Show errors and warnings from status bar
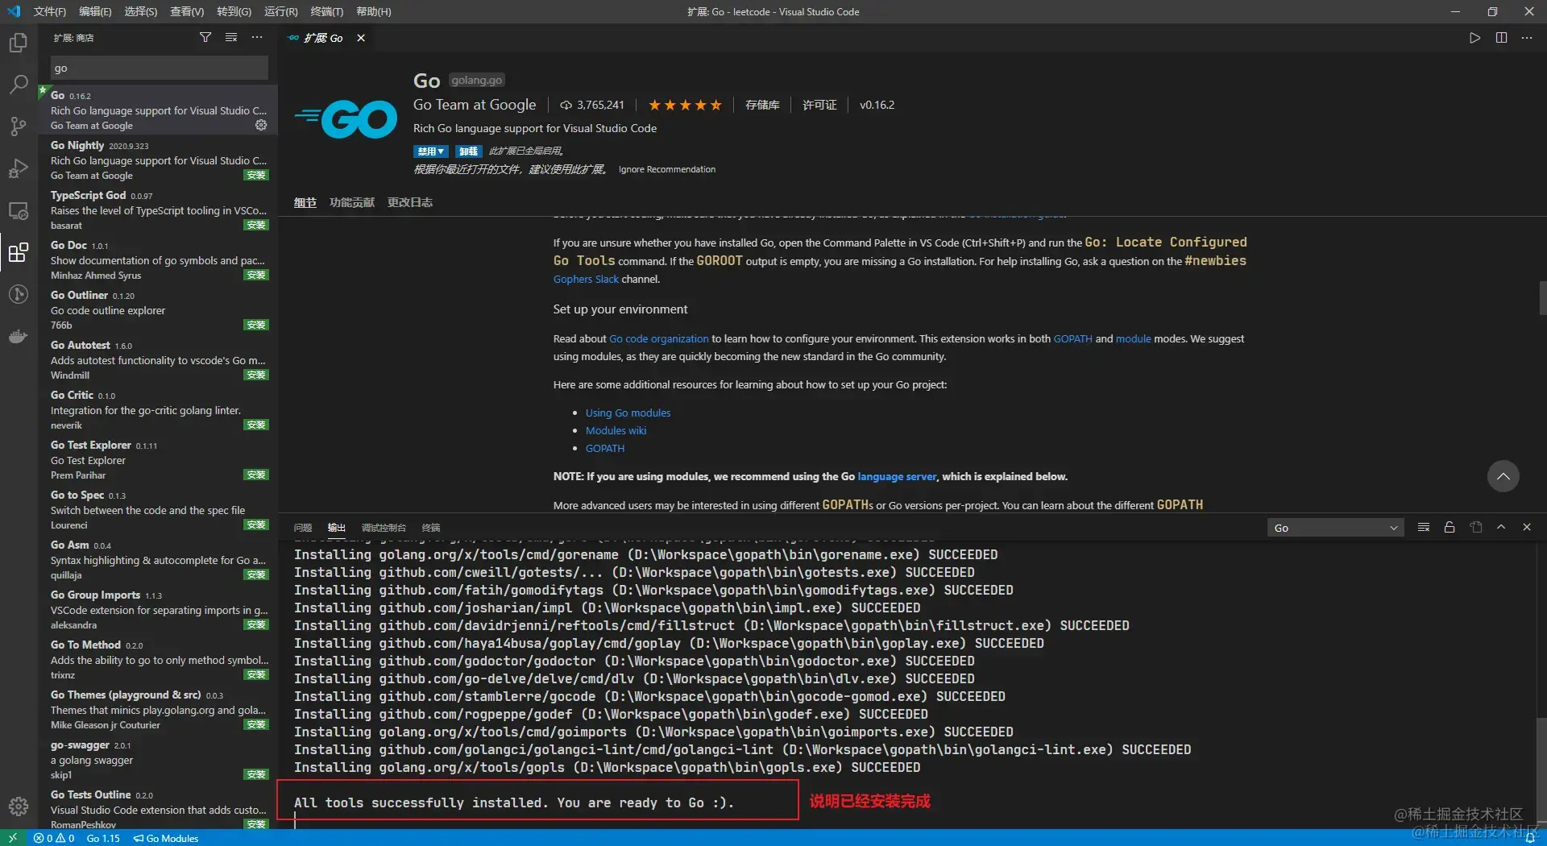Screen dimensions: 1547x846 pyautogui.click(x=54, y=838)
